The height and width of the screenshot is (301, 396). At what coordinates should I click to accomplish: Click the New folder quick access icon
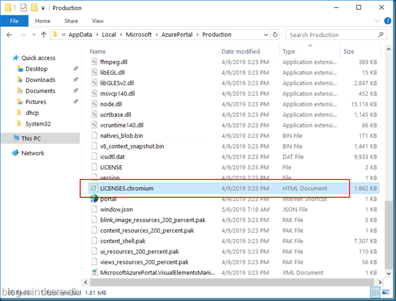pos(34,8)
